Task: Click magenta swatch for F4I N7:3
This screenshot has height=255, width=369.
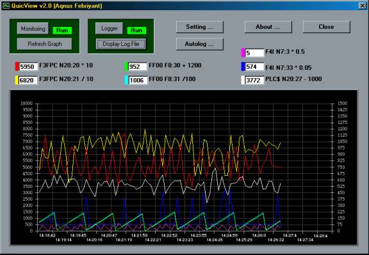Action: click(243, 52)
